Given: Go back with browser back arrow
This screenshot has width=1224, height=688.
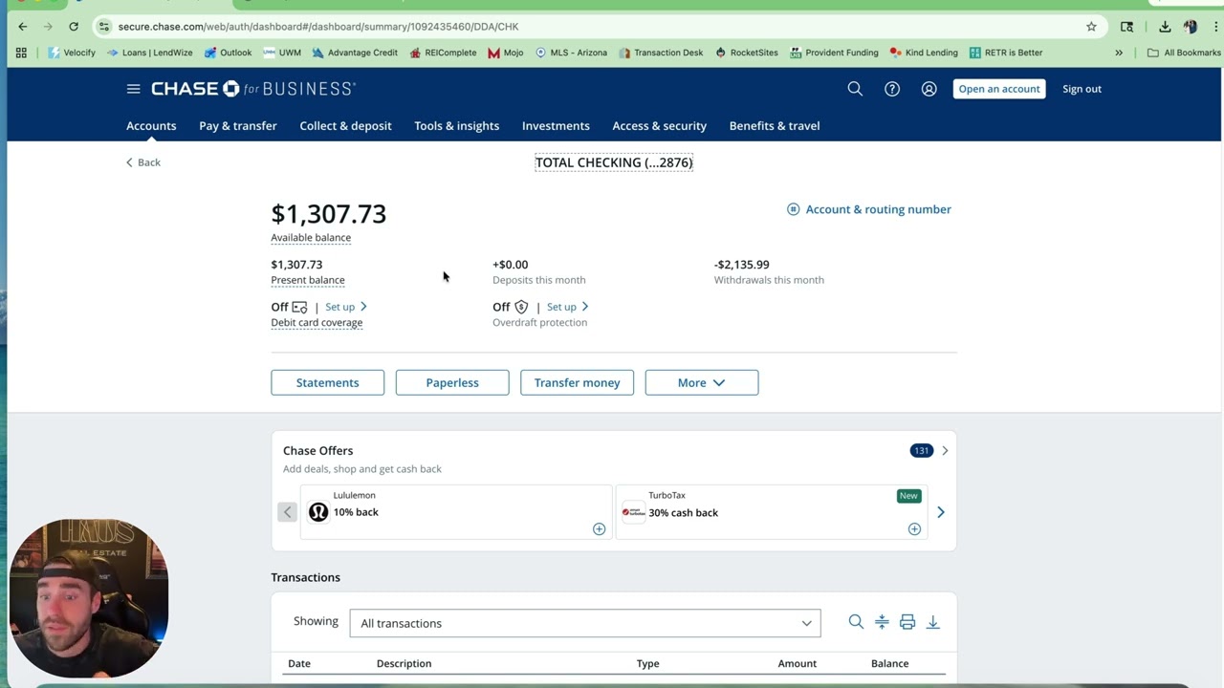Looking at the screenshot, I should tap(23, 27).
